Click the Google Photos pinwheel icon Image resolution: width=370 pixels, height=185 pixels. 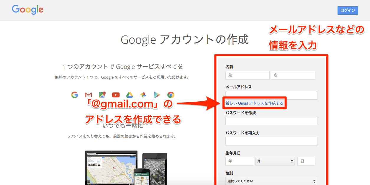click(143, 95)
